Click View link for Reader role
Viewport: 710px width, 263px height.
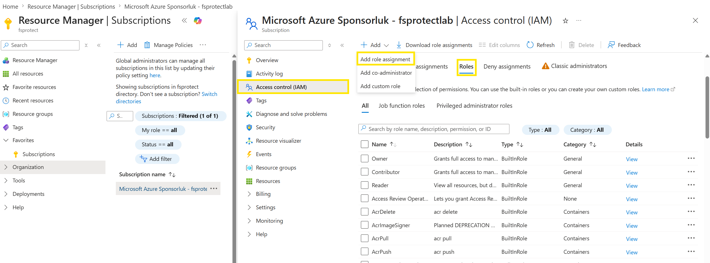(x=632, y=186)
